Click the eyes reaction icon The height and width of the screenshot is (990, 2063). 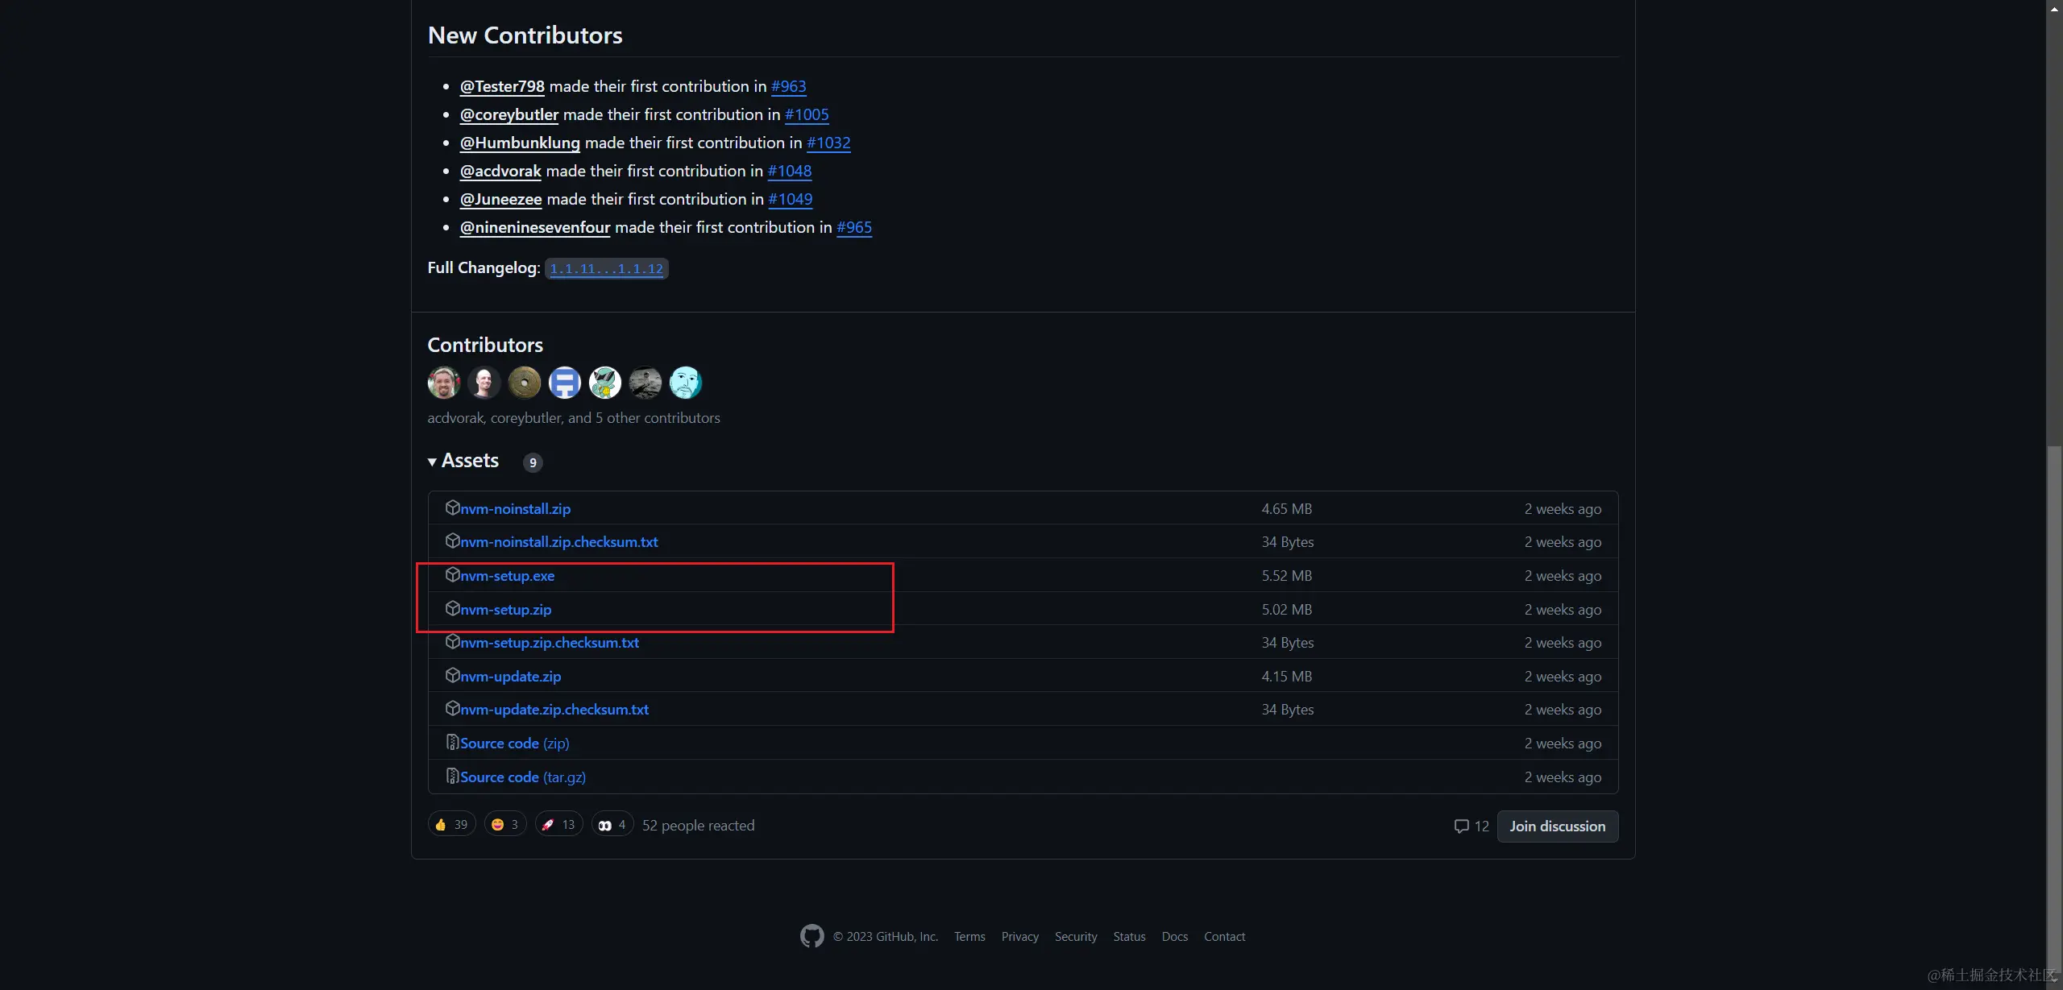pos(604,825)
